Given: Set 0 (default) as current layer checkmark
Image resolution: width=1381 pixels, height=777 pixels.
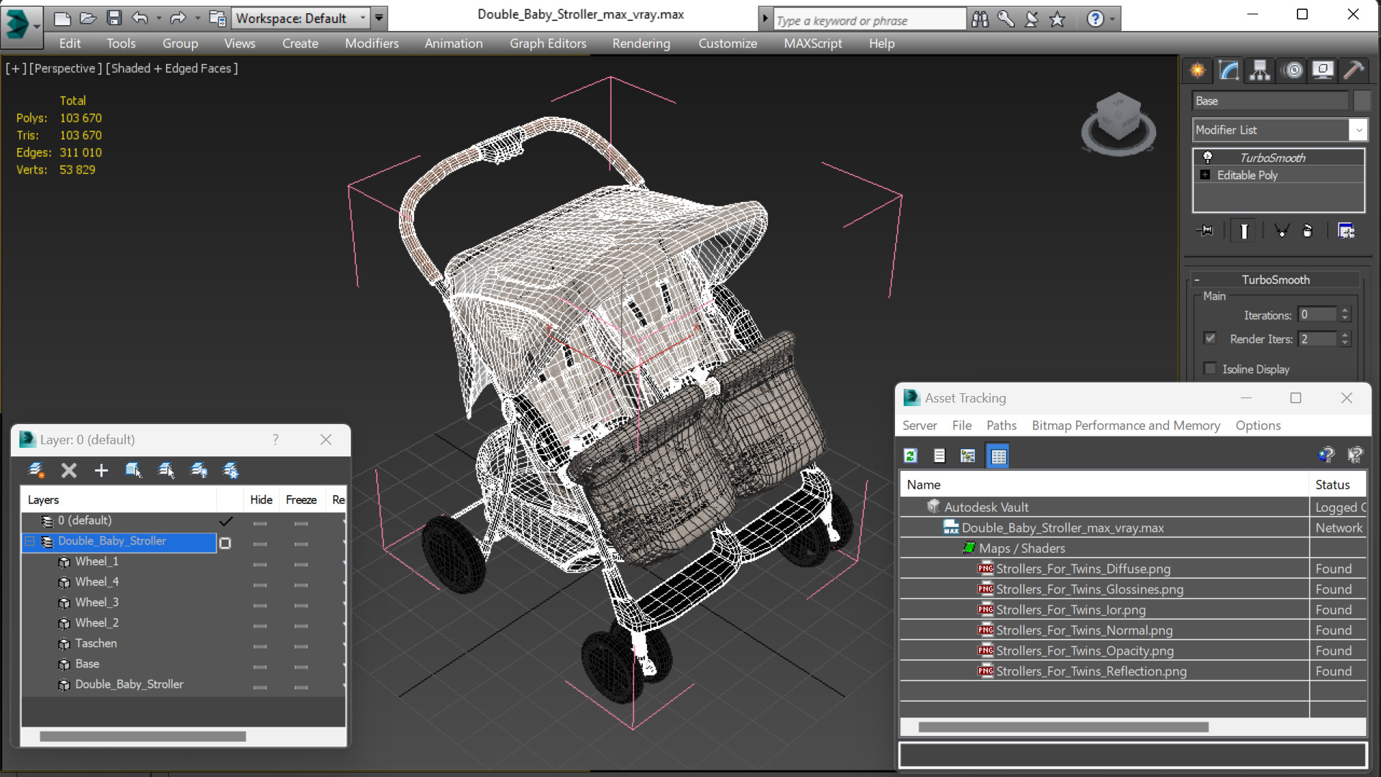Looking at the screenshot, I should pos(226,521).
